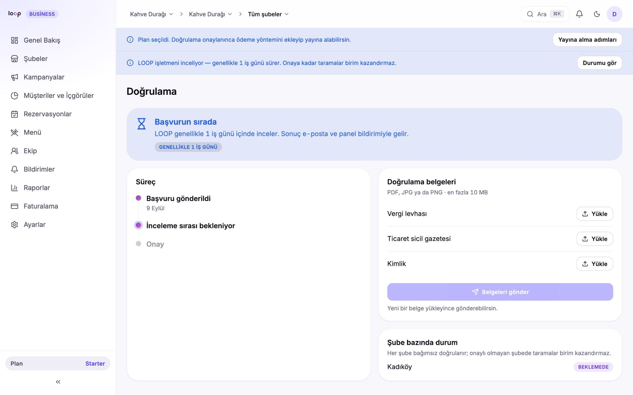Screen dimensions: 633x395
Task: Click Vergi levhası document label
Action: click(x=407, y=214)
